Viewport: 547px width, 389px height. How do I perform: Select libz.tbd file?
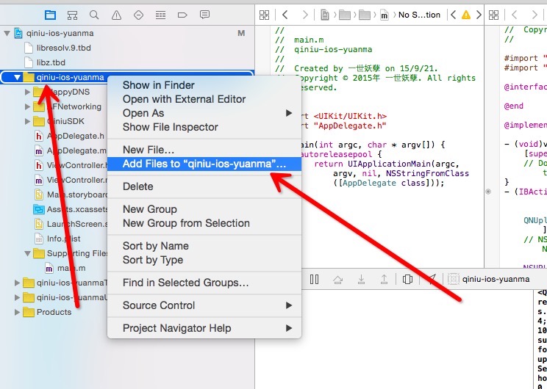tap(51, 62)
